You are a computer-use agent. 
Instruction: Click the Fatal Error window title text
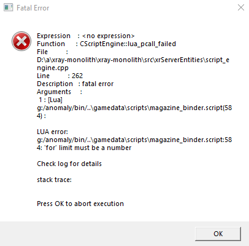[33, 8]
